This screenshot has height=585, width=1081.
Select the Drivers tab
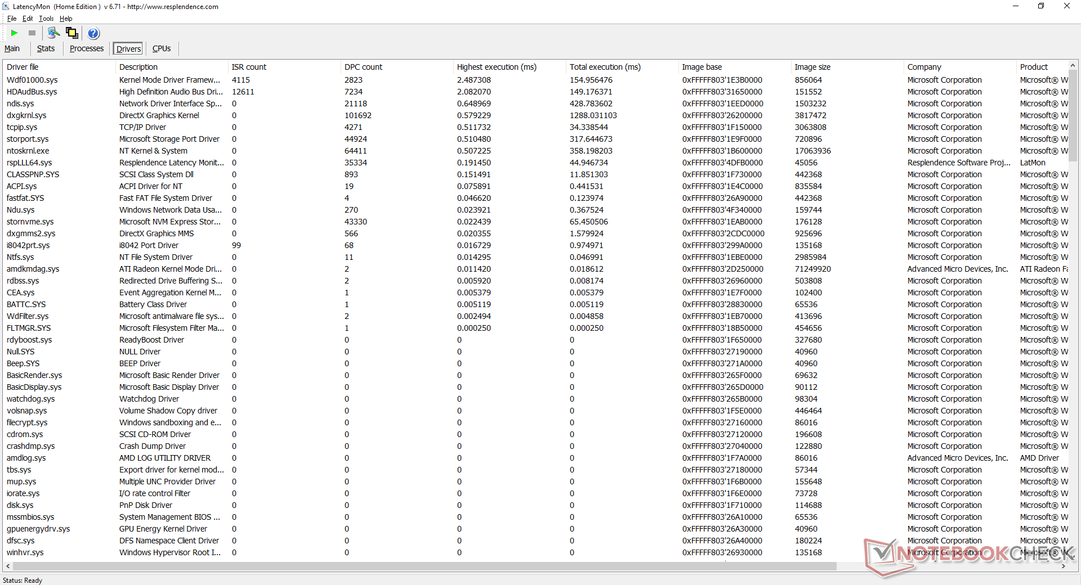point(128,49)
